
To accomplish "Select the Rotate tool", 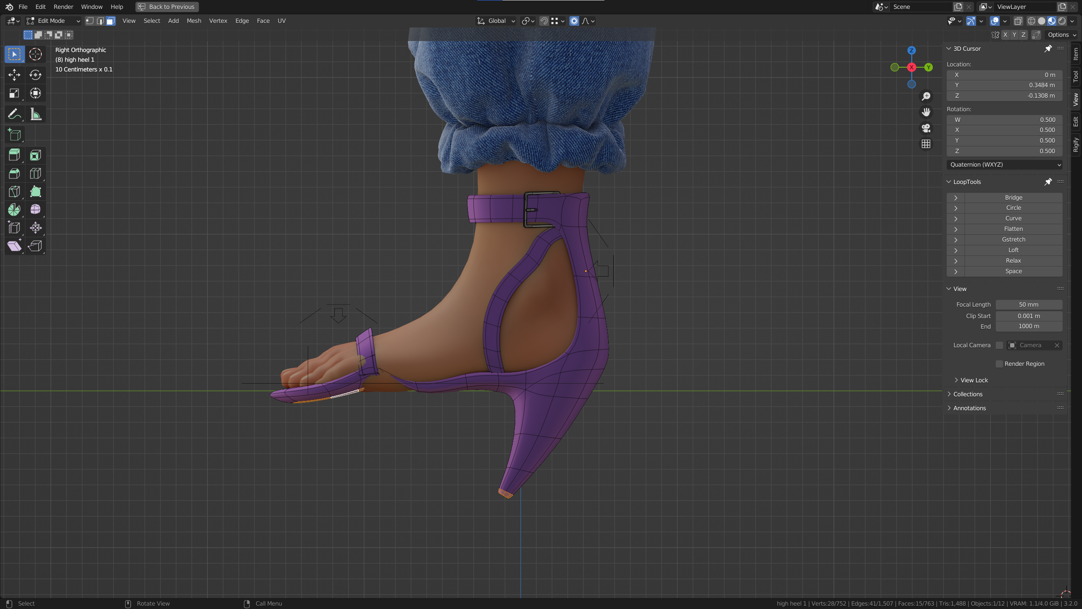I will click(x=36, y=75).
